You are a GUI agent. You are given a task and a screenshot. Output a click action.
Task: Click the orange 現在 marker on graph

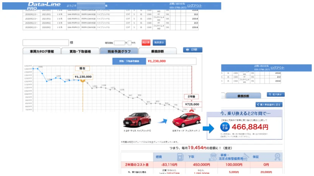83,82
